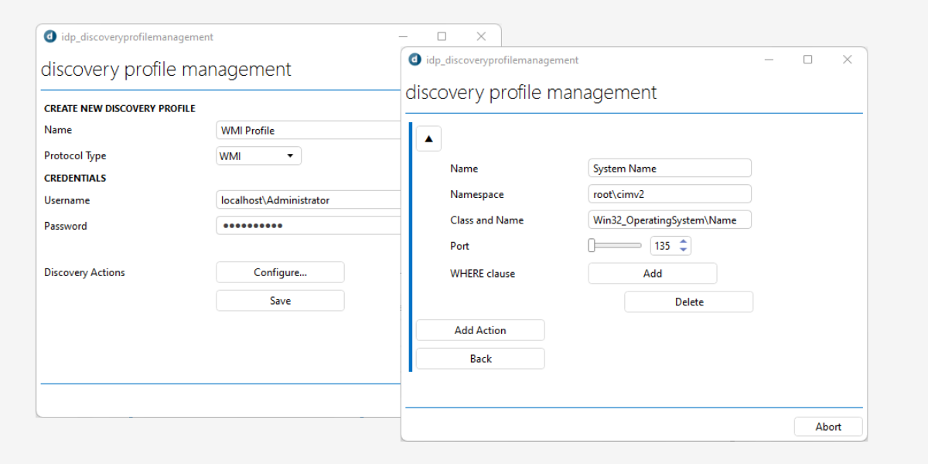Open Discovery Actions with the Configure button
This screenshot has width=928, height=464.
coord(280,272)
